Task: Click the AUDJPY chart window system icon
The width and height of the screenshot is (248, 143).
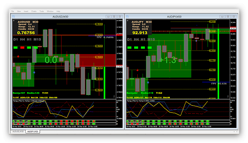Action: point(127,16)
